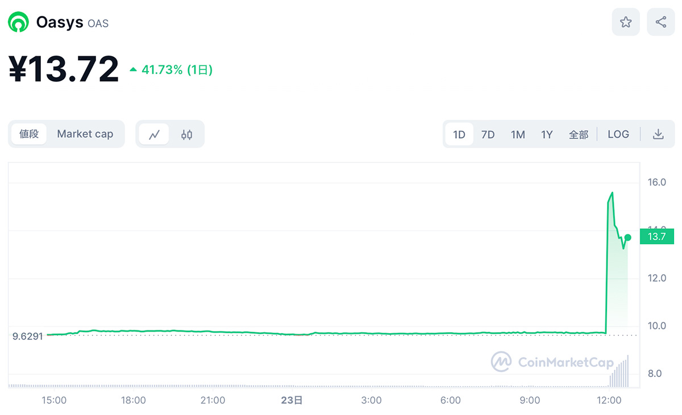Screen dimensions: 682x415
Task: Click the current price point on chart
Action: (x=627, y=237)
